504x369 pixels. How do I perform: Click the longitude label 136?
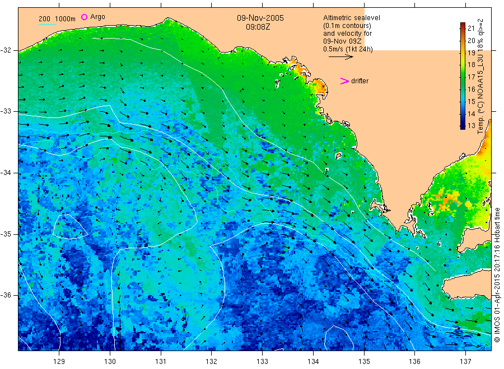click(414, 361)
